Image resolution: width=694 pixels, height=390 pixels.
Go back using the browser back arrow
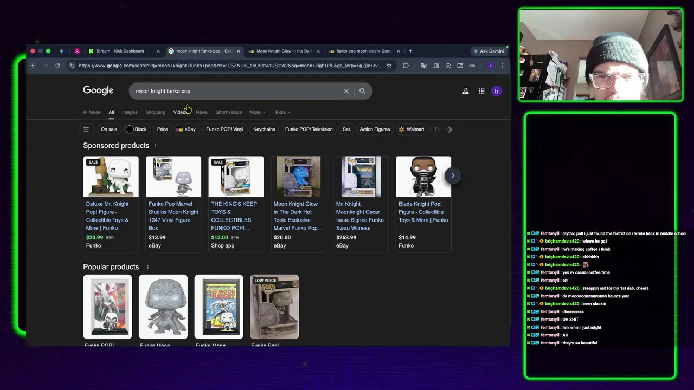pos(33,66)
